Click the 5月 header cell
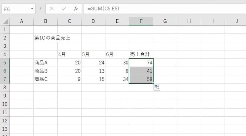The height and width of the screenshot is (136, 246). click(x=93, y=54)
